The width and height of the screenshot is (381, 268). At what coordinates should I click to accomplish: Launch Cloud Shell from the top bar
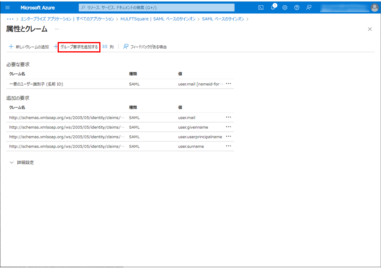pyautogui.click(x=261, y=8)
